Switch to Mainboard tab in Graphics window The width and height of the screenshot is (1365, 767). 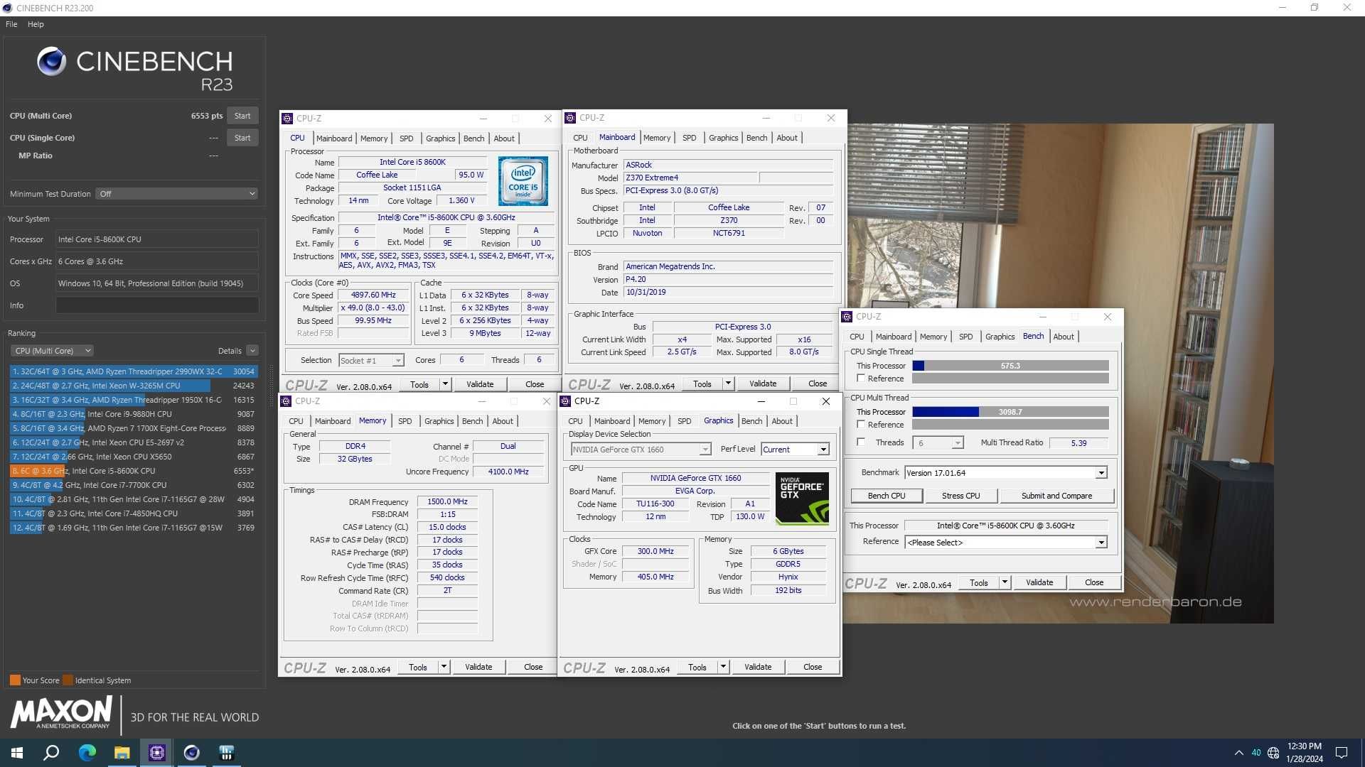click(x=611, y=421)
